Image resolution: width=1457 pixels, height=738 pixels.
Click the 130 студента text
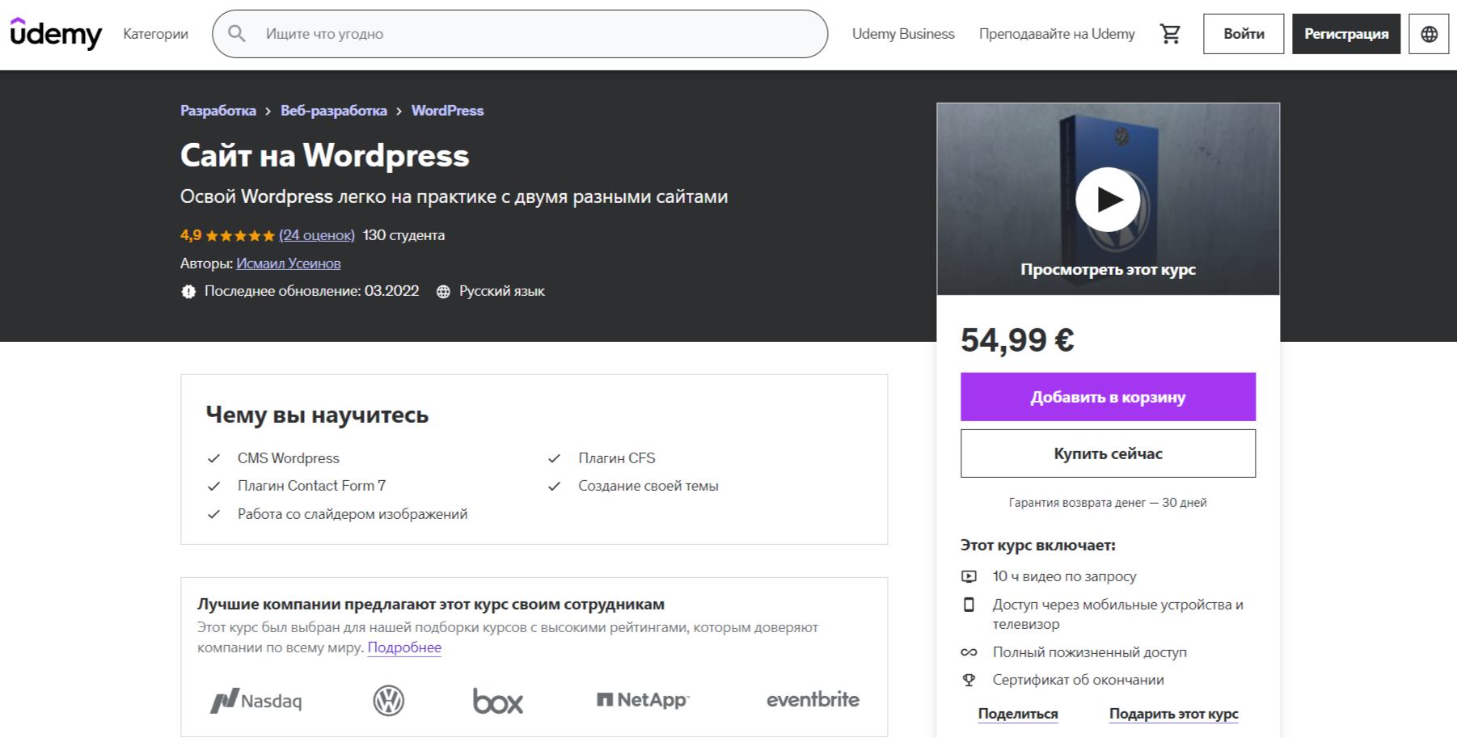click(x=403, y=235)
